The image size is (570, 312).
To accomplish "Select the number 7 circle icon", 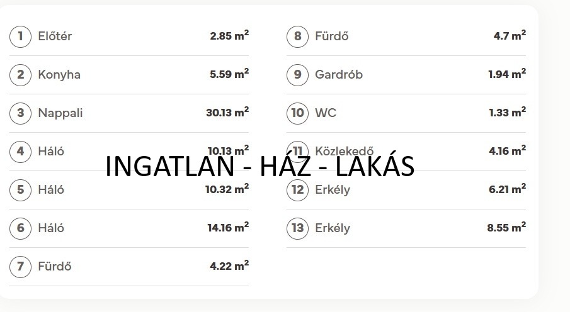I will pyautogui.click(x=20, y=266).
